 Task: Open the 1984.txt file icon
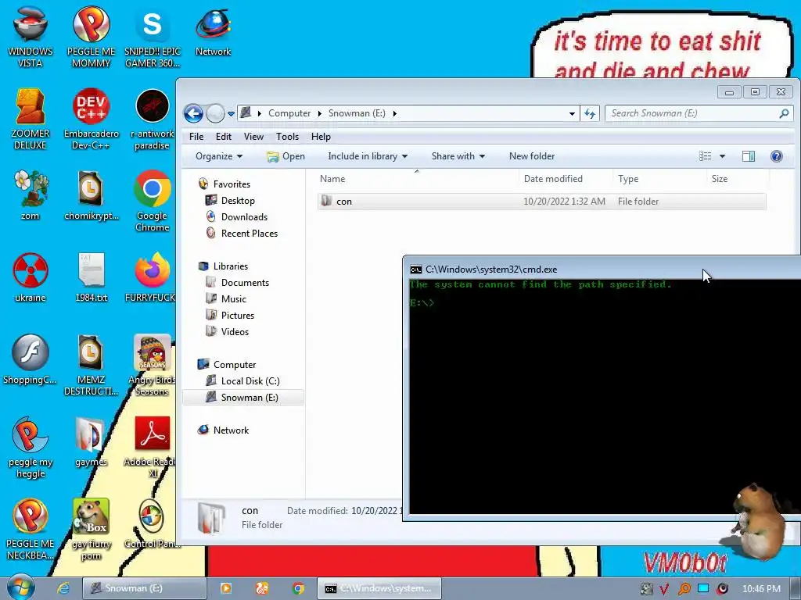click(x=91, y=277)
